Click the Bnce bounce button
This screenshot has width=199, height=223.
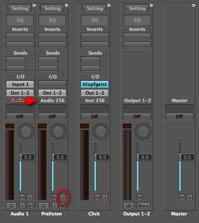point(143,206)
